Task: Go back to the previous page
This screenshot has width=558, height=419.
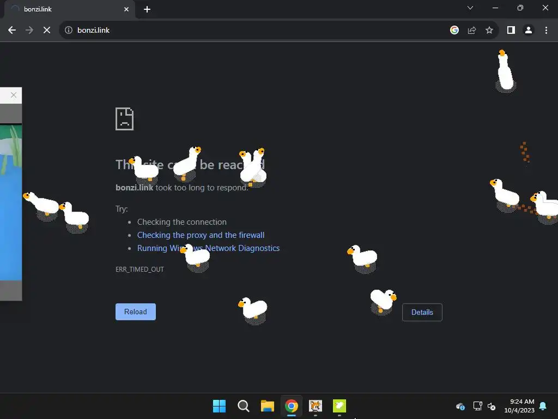Action: [12, 31]
